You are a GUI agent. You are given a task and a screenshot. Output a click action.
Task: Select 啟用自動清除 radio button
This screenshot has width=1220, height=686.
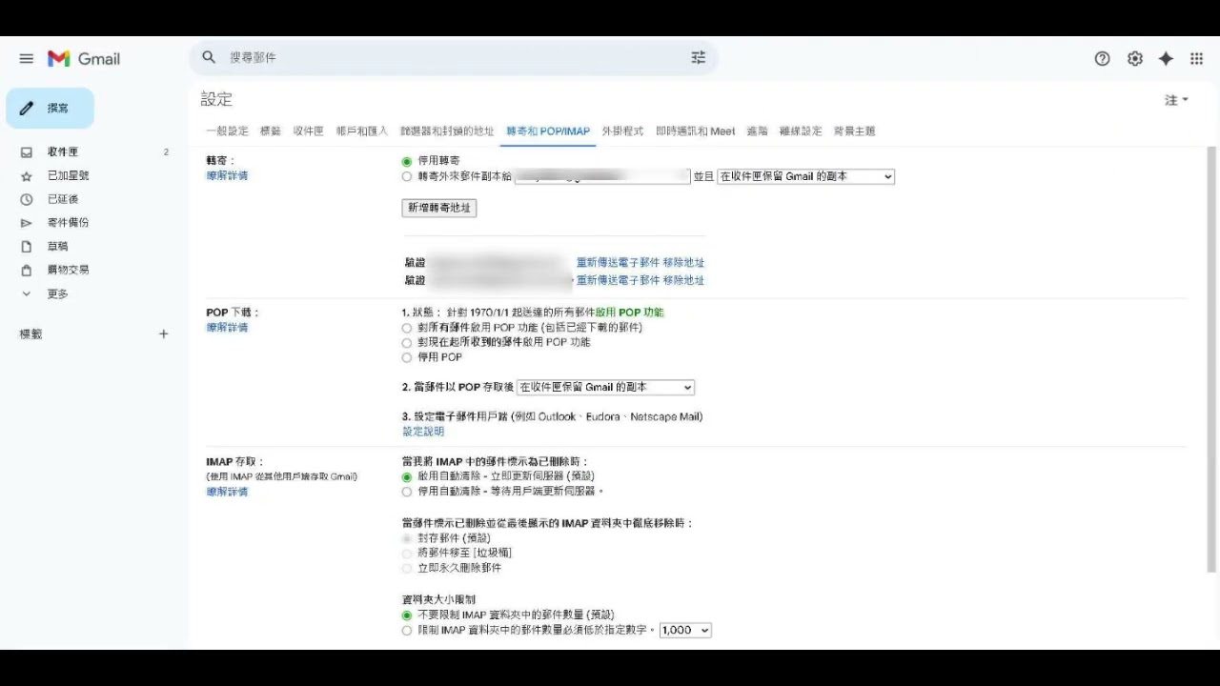tap(407, 476)
